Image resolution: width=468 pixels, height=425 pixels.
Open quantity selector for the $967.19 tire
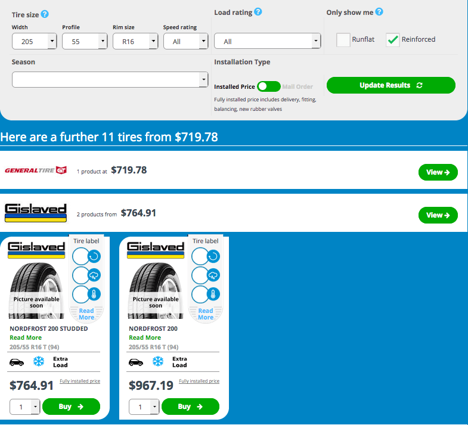pyautogui.click(x=144, y=407)
